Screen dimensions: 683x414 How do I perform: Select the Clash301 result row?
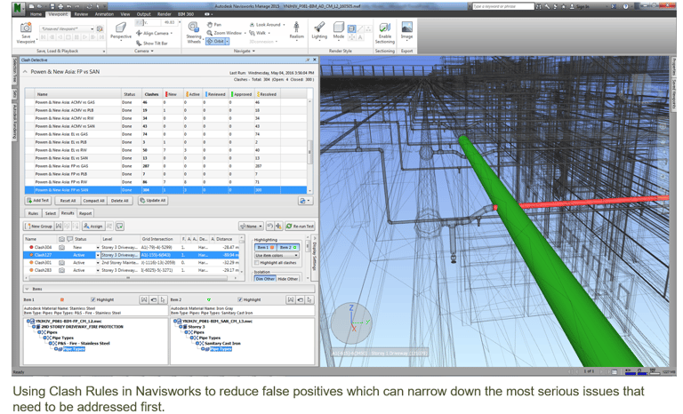(x=43, y=262)
